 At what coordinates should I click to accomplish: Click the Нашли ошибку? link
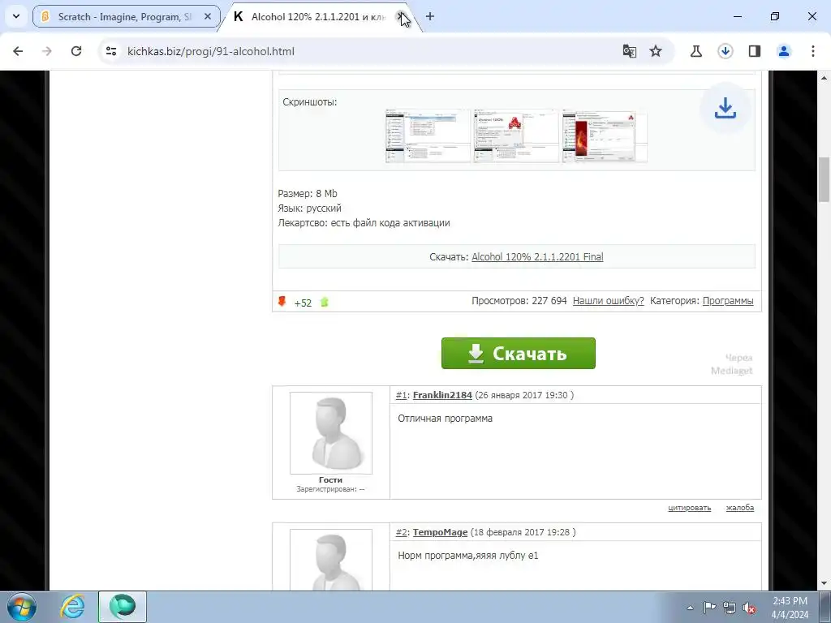[x=609, y=301]
